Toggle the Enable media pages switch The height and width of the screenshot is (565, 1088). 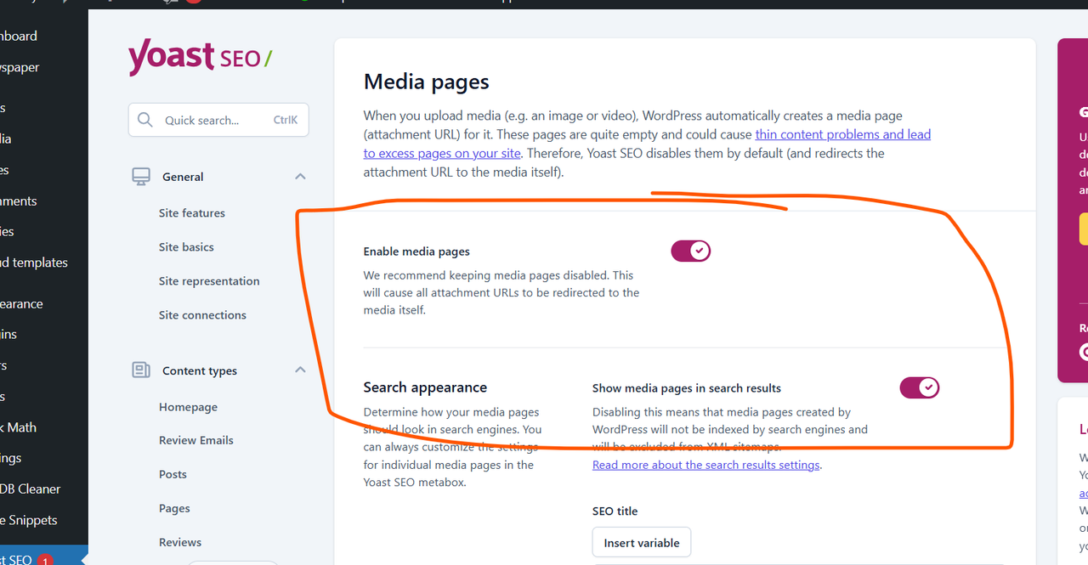point(691,251)
